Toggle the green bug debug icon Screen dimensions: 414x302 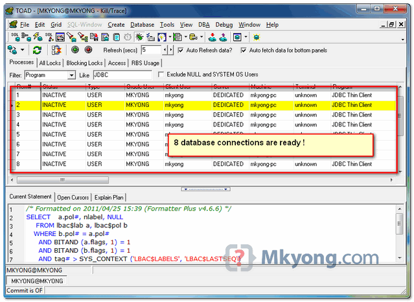pos(139,37)
